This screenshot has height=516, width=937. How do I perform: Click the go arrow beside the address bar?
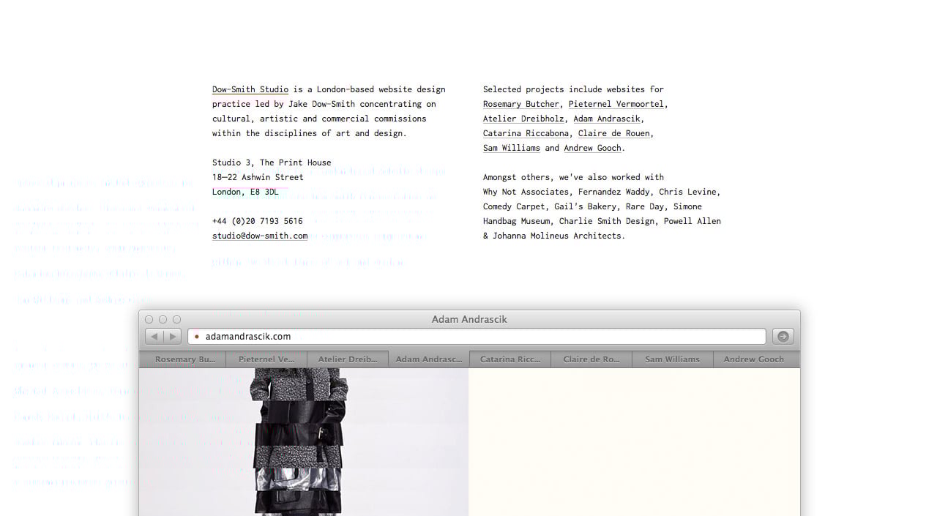pos(783,336)
